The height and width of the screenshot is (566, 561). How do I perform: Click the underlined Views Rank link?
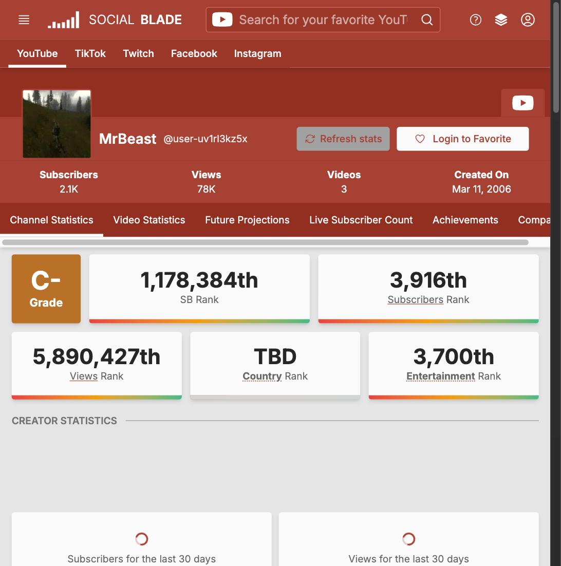point(84,376)
